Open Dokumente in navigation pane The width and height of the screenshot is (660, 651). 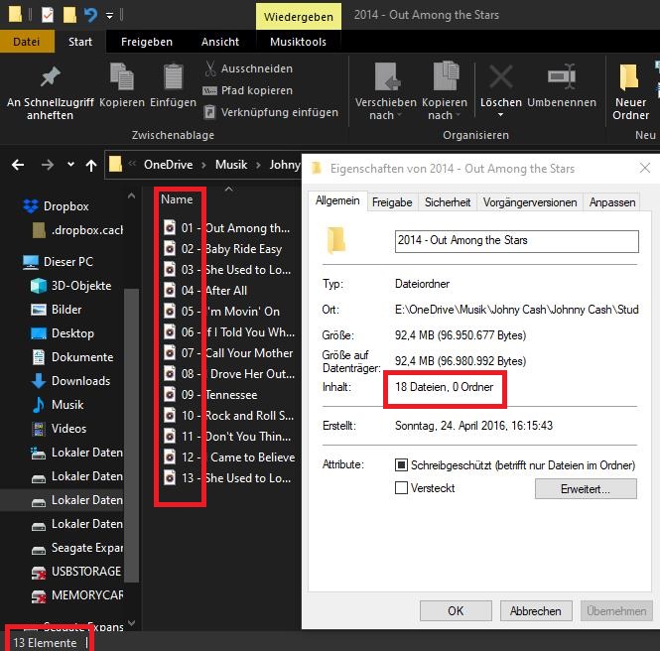click(x=72, y=357)
